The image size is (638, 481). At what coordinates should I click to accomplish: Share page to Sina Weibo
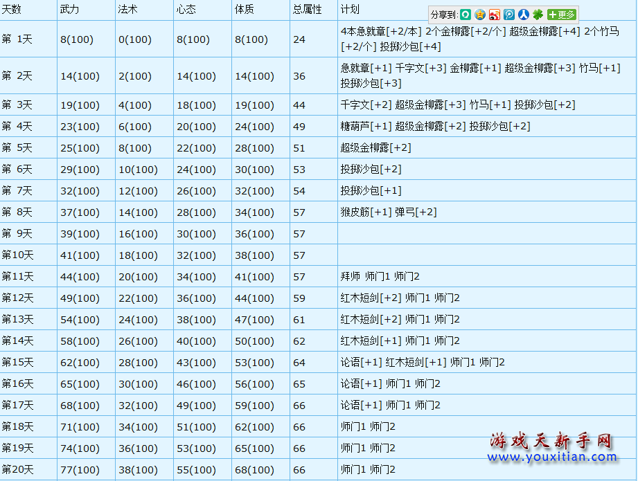pyautogui.click(x=494, y=15)
